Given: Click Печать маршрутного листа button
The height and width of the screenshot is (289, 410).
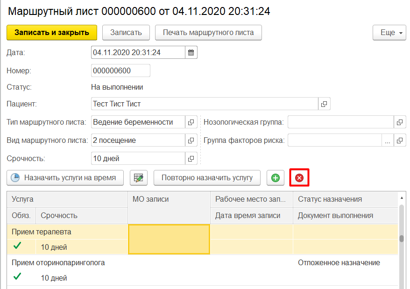Looking at the screenshot, I should point(208,33).
